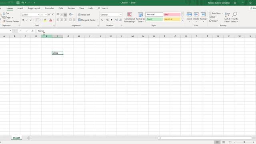Select Top Align icon
This screenshot has height=144, width=256.
tap(58, 14)
